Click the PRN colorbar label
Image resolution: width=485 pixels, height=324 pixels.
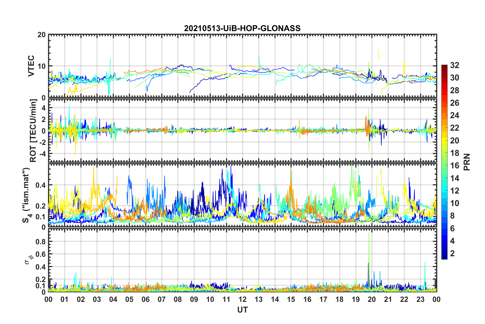467,162
